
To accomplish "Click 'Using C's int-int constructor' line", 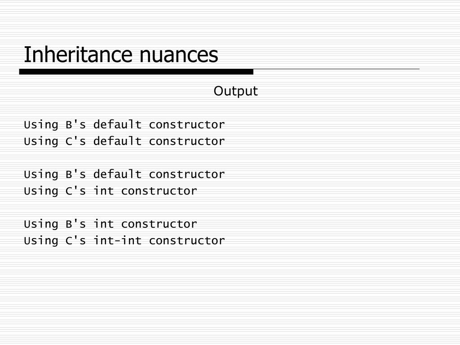I will tap(124, 241).
